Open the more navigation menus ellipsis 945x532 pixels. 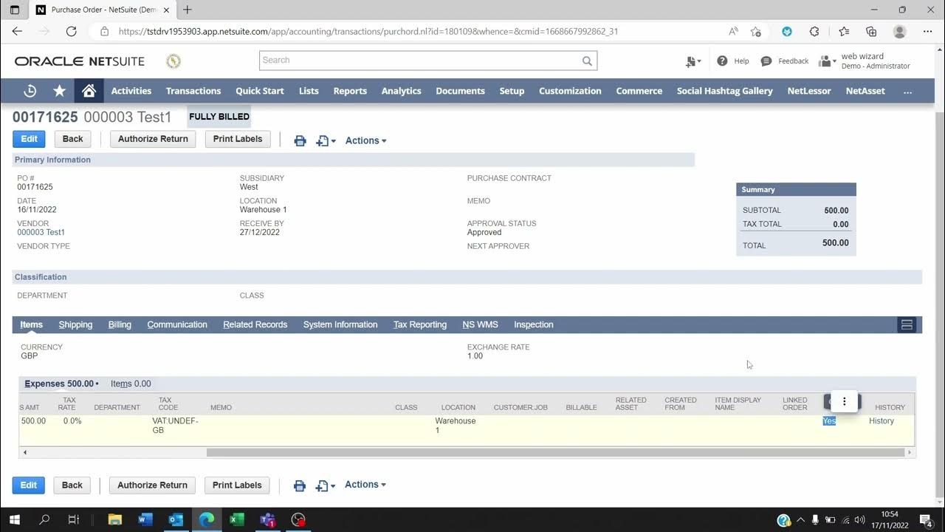[907, 91]
